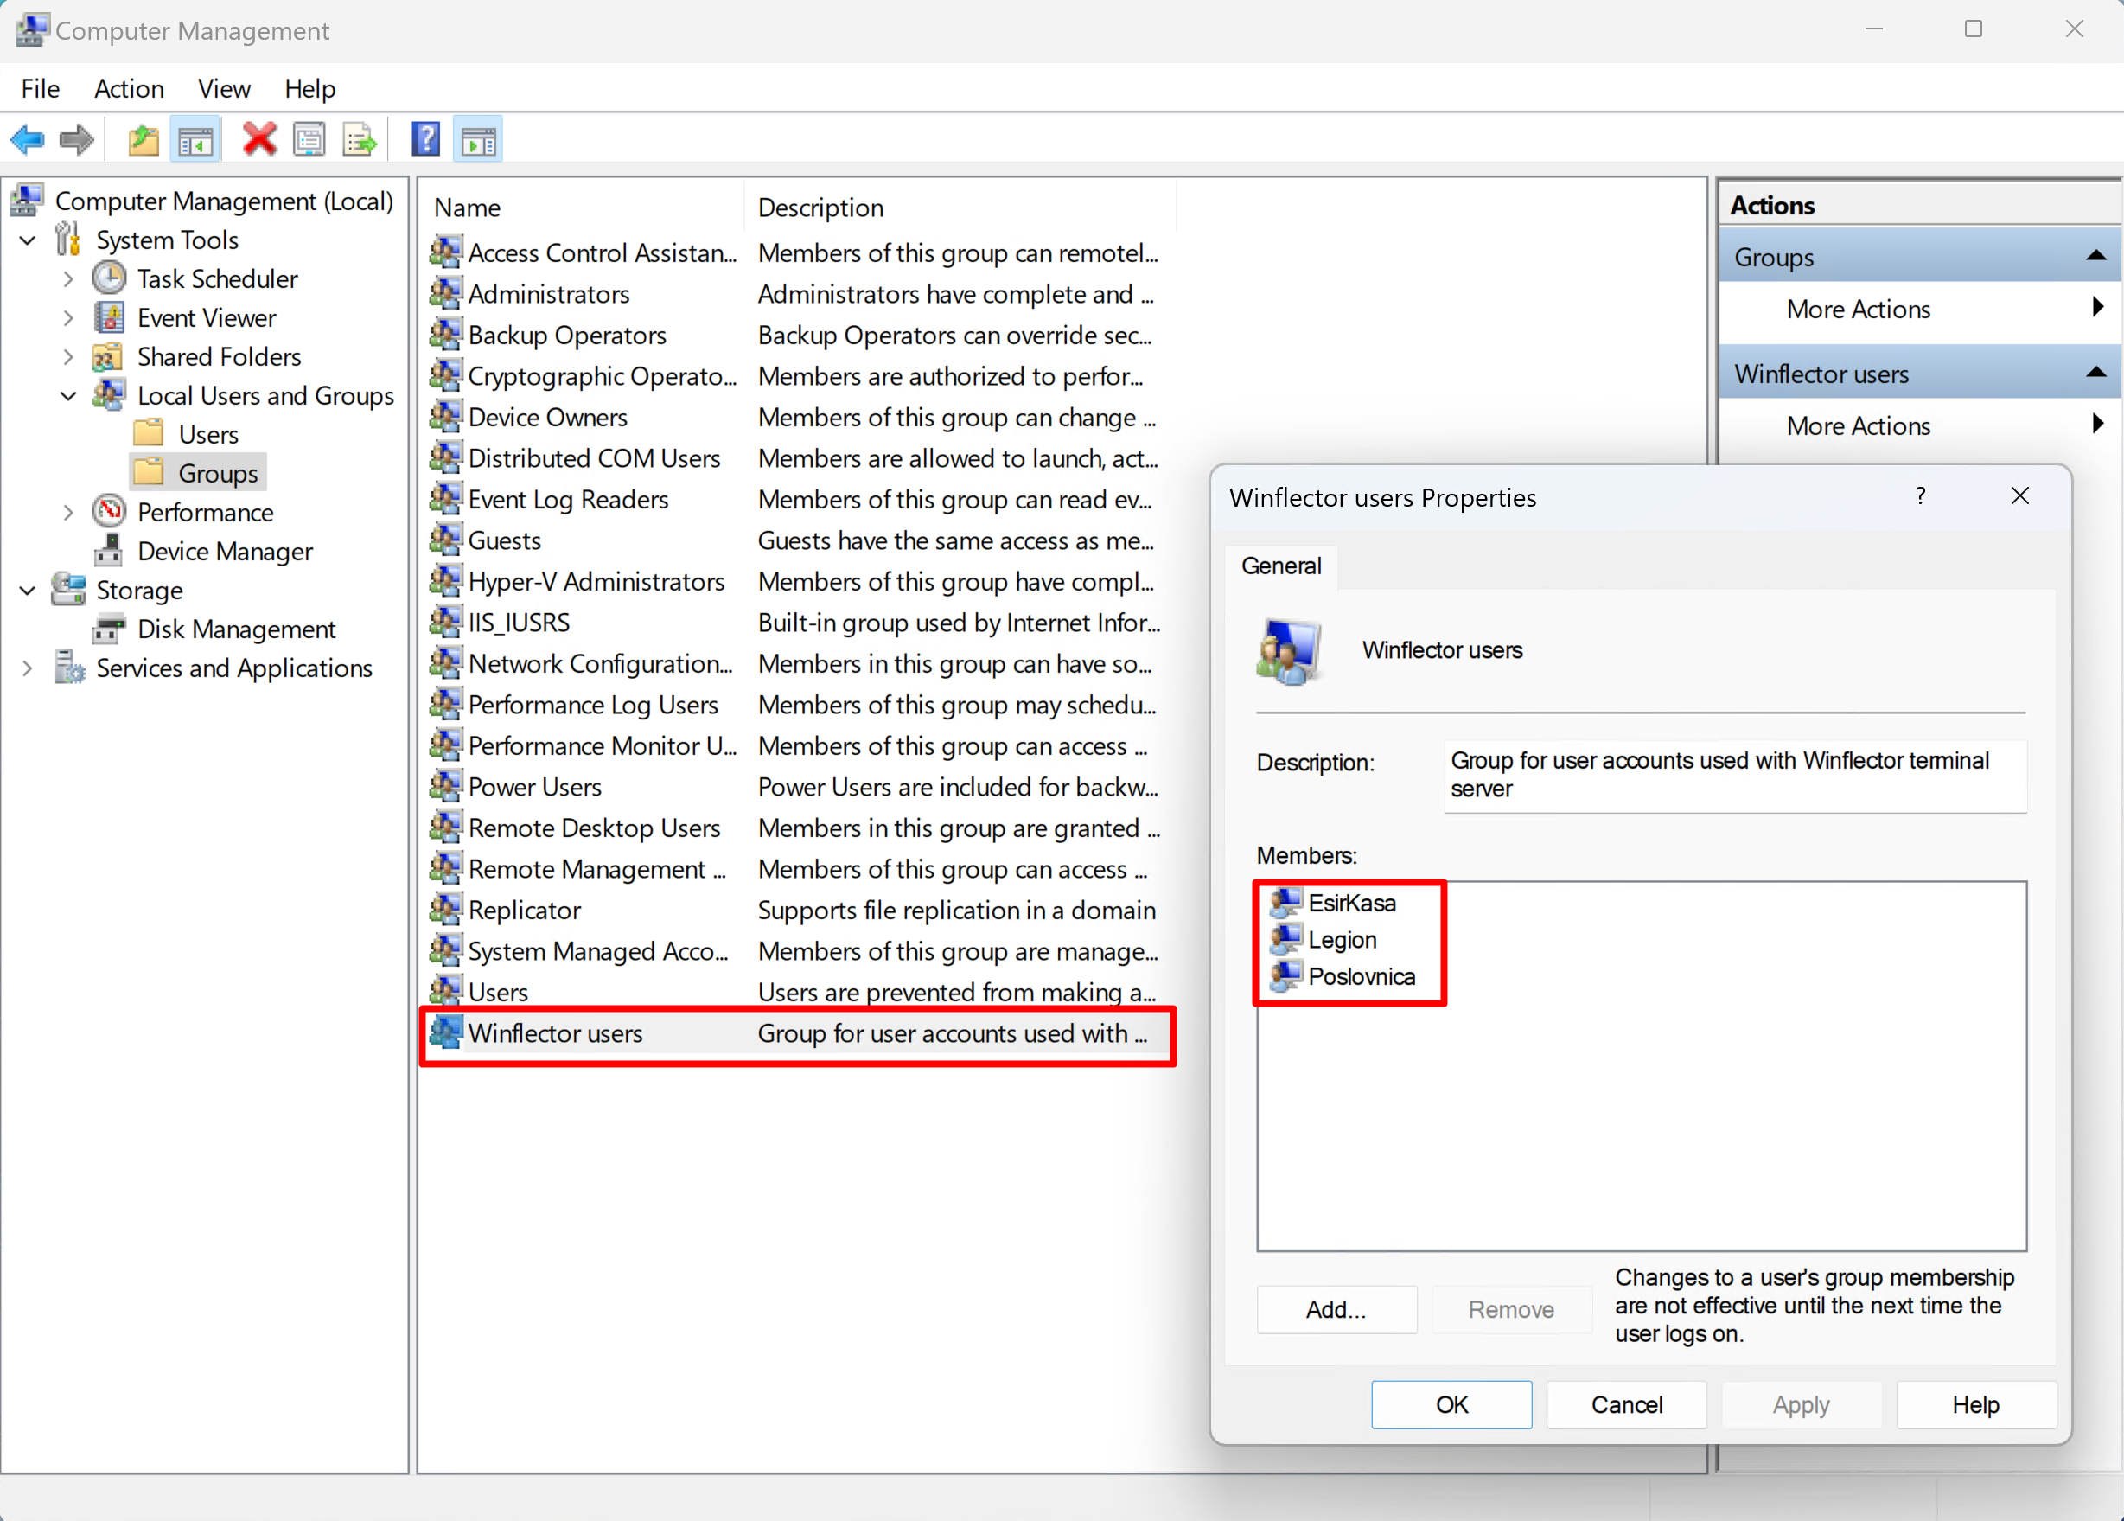Open Disk Management under Storage
2124x1521 pixels.
(236, 629)
